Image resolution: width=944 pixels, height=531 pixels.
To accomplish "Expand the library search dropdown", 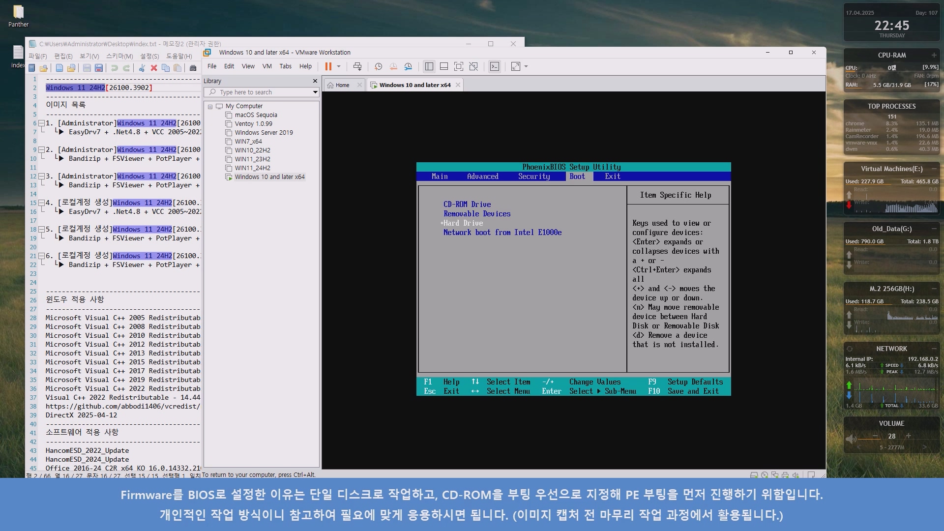I will pos(315,92).
